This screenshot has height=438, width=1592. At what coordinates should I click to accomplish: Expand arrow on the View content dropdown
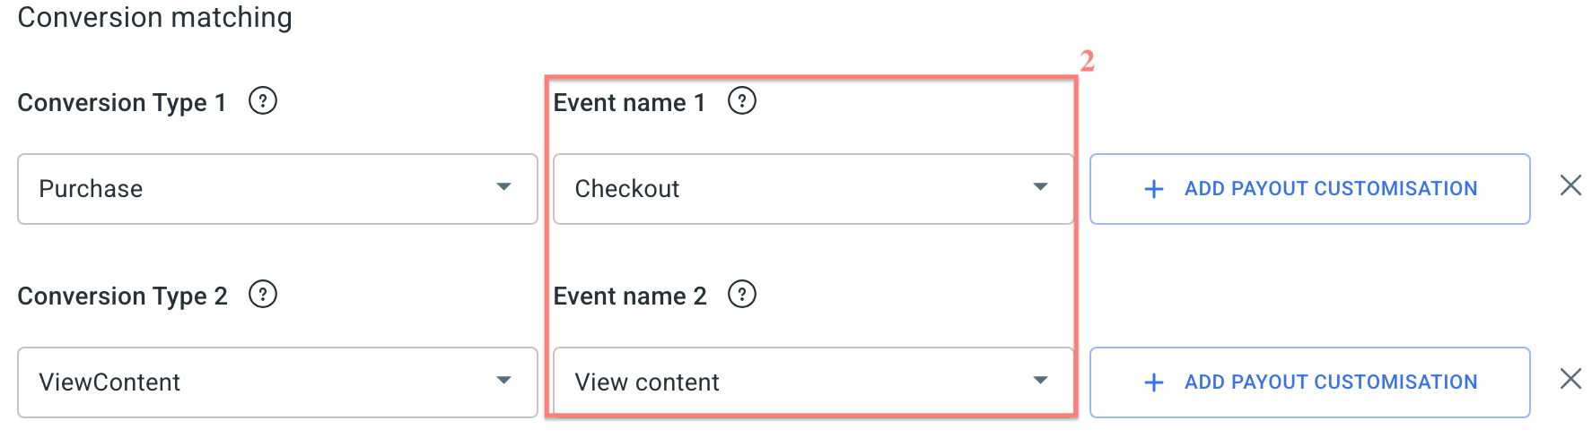tap(1040, 381)
